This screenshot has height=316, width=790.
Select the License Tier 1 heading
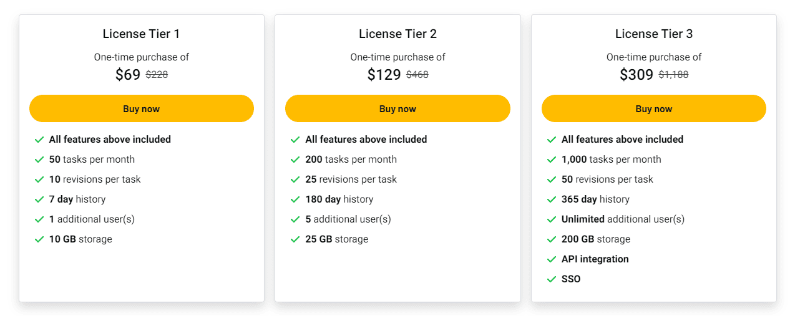tap(141, 34)
